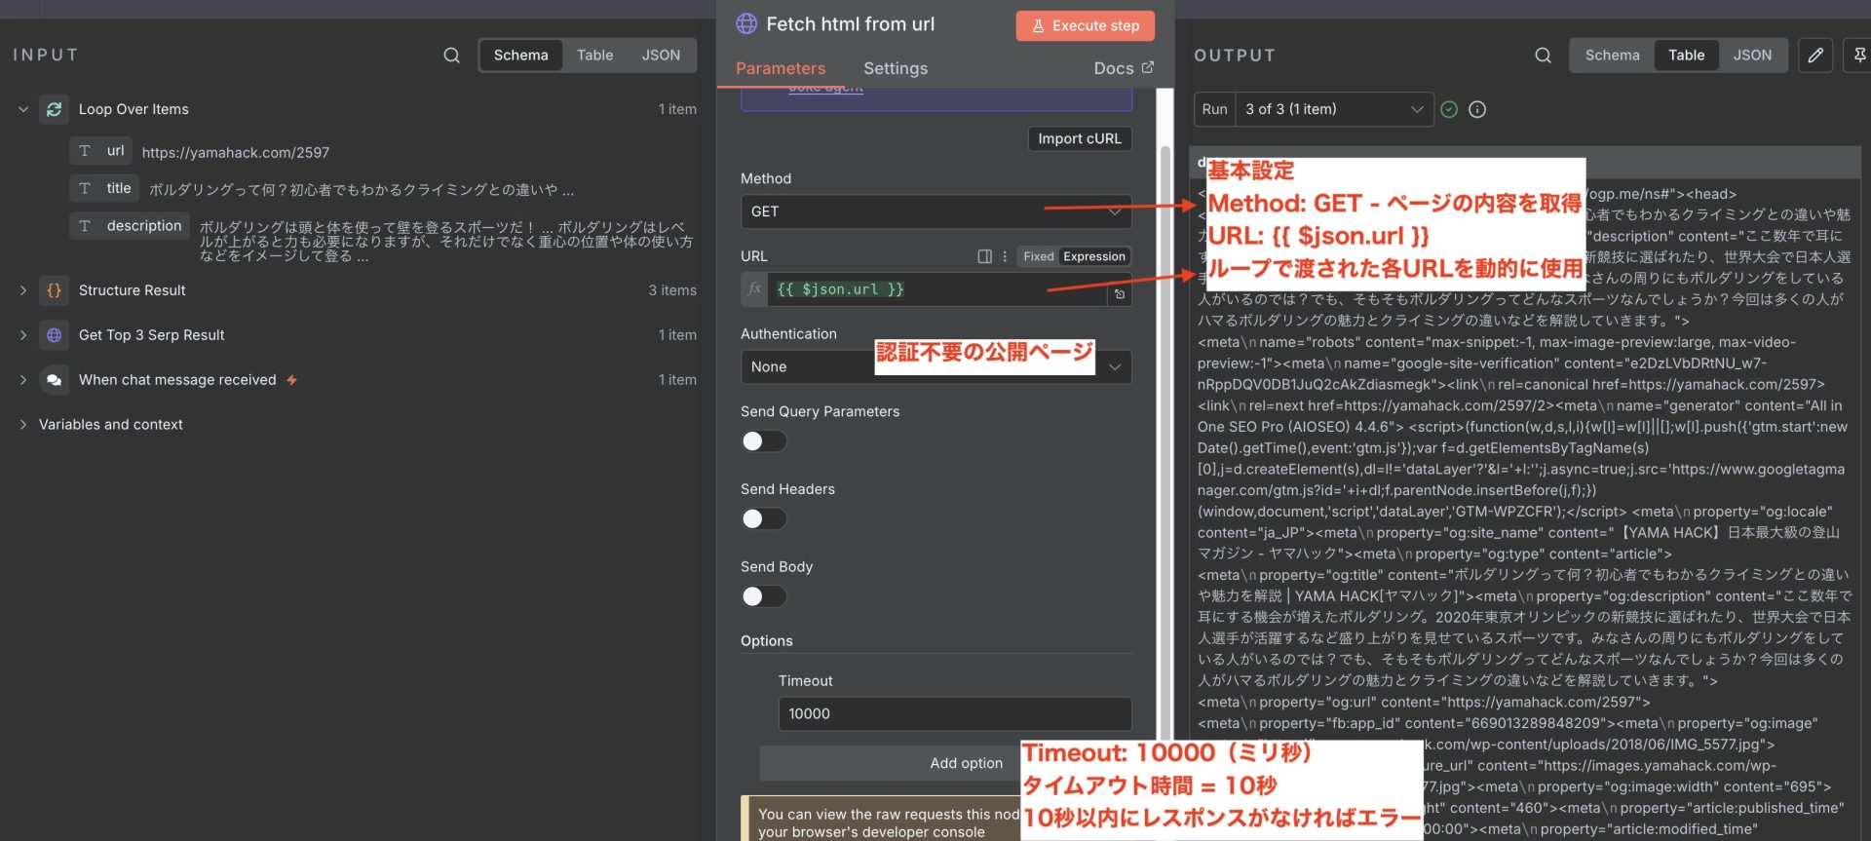Select JSON view in OUTPUT panel

(1751, 56)
